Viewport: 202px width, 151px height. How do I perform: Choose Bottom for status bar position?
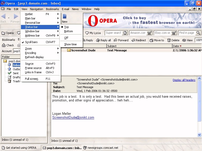(x=68, y=31)
